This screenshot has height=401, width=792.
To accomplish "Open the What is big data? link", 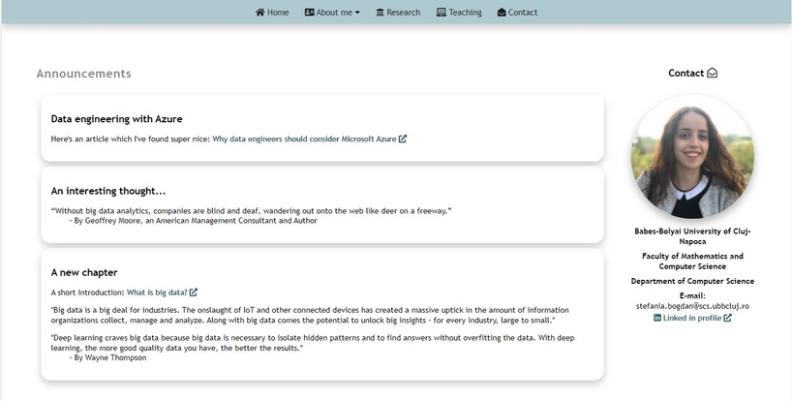I will (x=157, y=293).
